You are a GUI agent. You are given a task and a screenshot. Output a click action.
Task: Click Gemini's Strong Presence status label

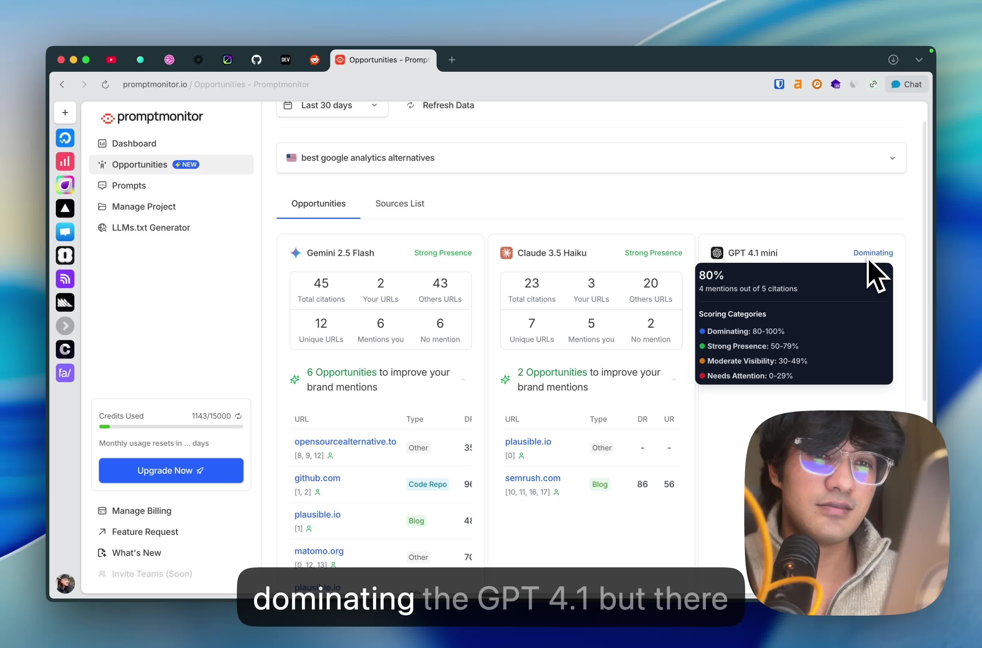443,253
